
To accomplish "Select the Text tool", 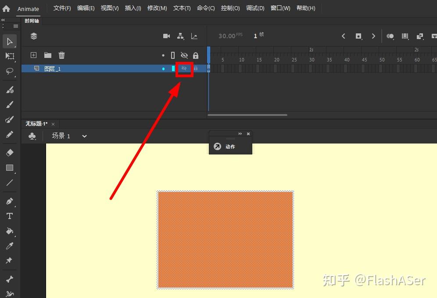I will pos(10,215).
